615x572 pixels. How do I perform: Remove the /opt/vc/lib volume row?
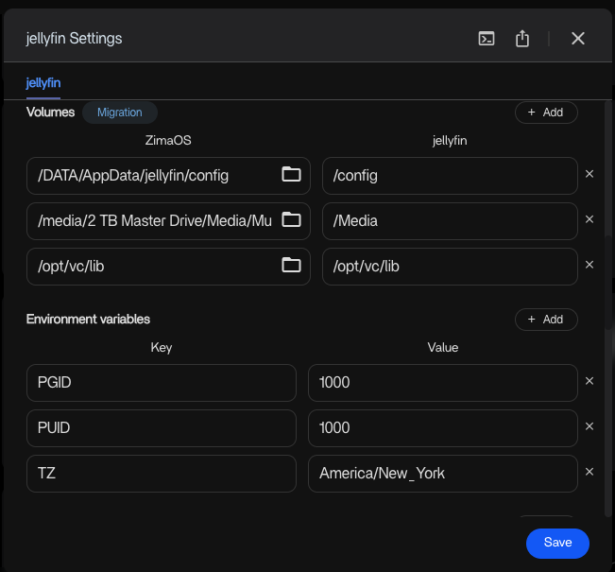coord(589,266)
